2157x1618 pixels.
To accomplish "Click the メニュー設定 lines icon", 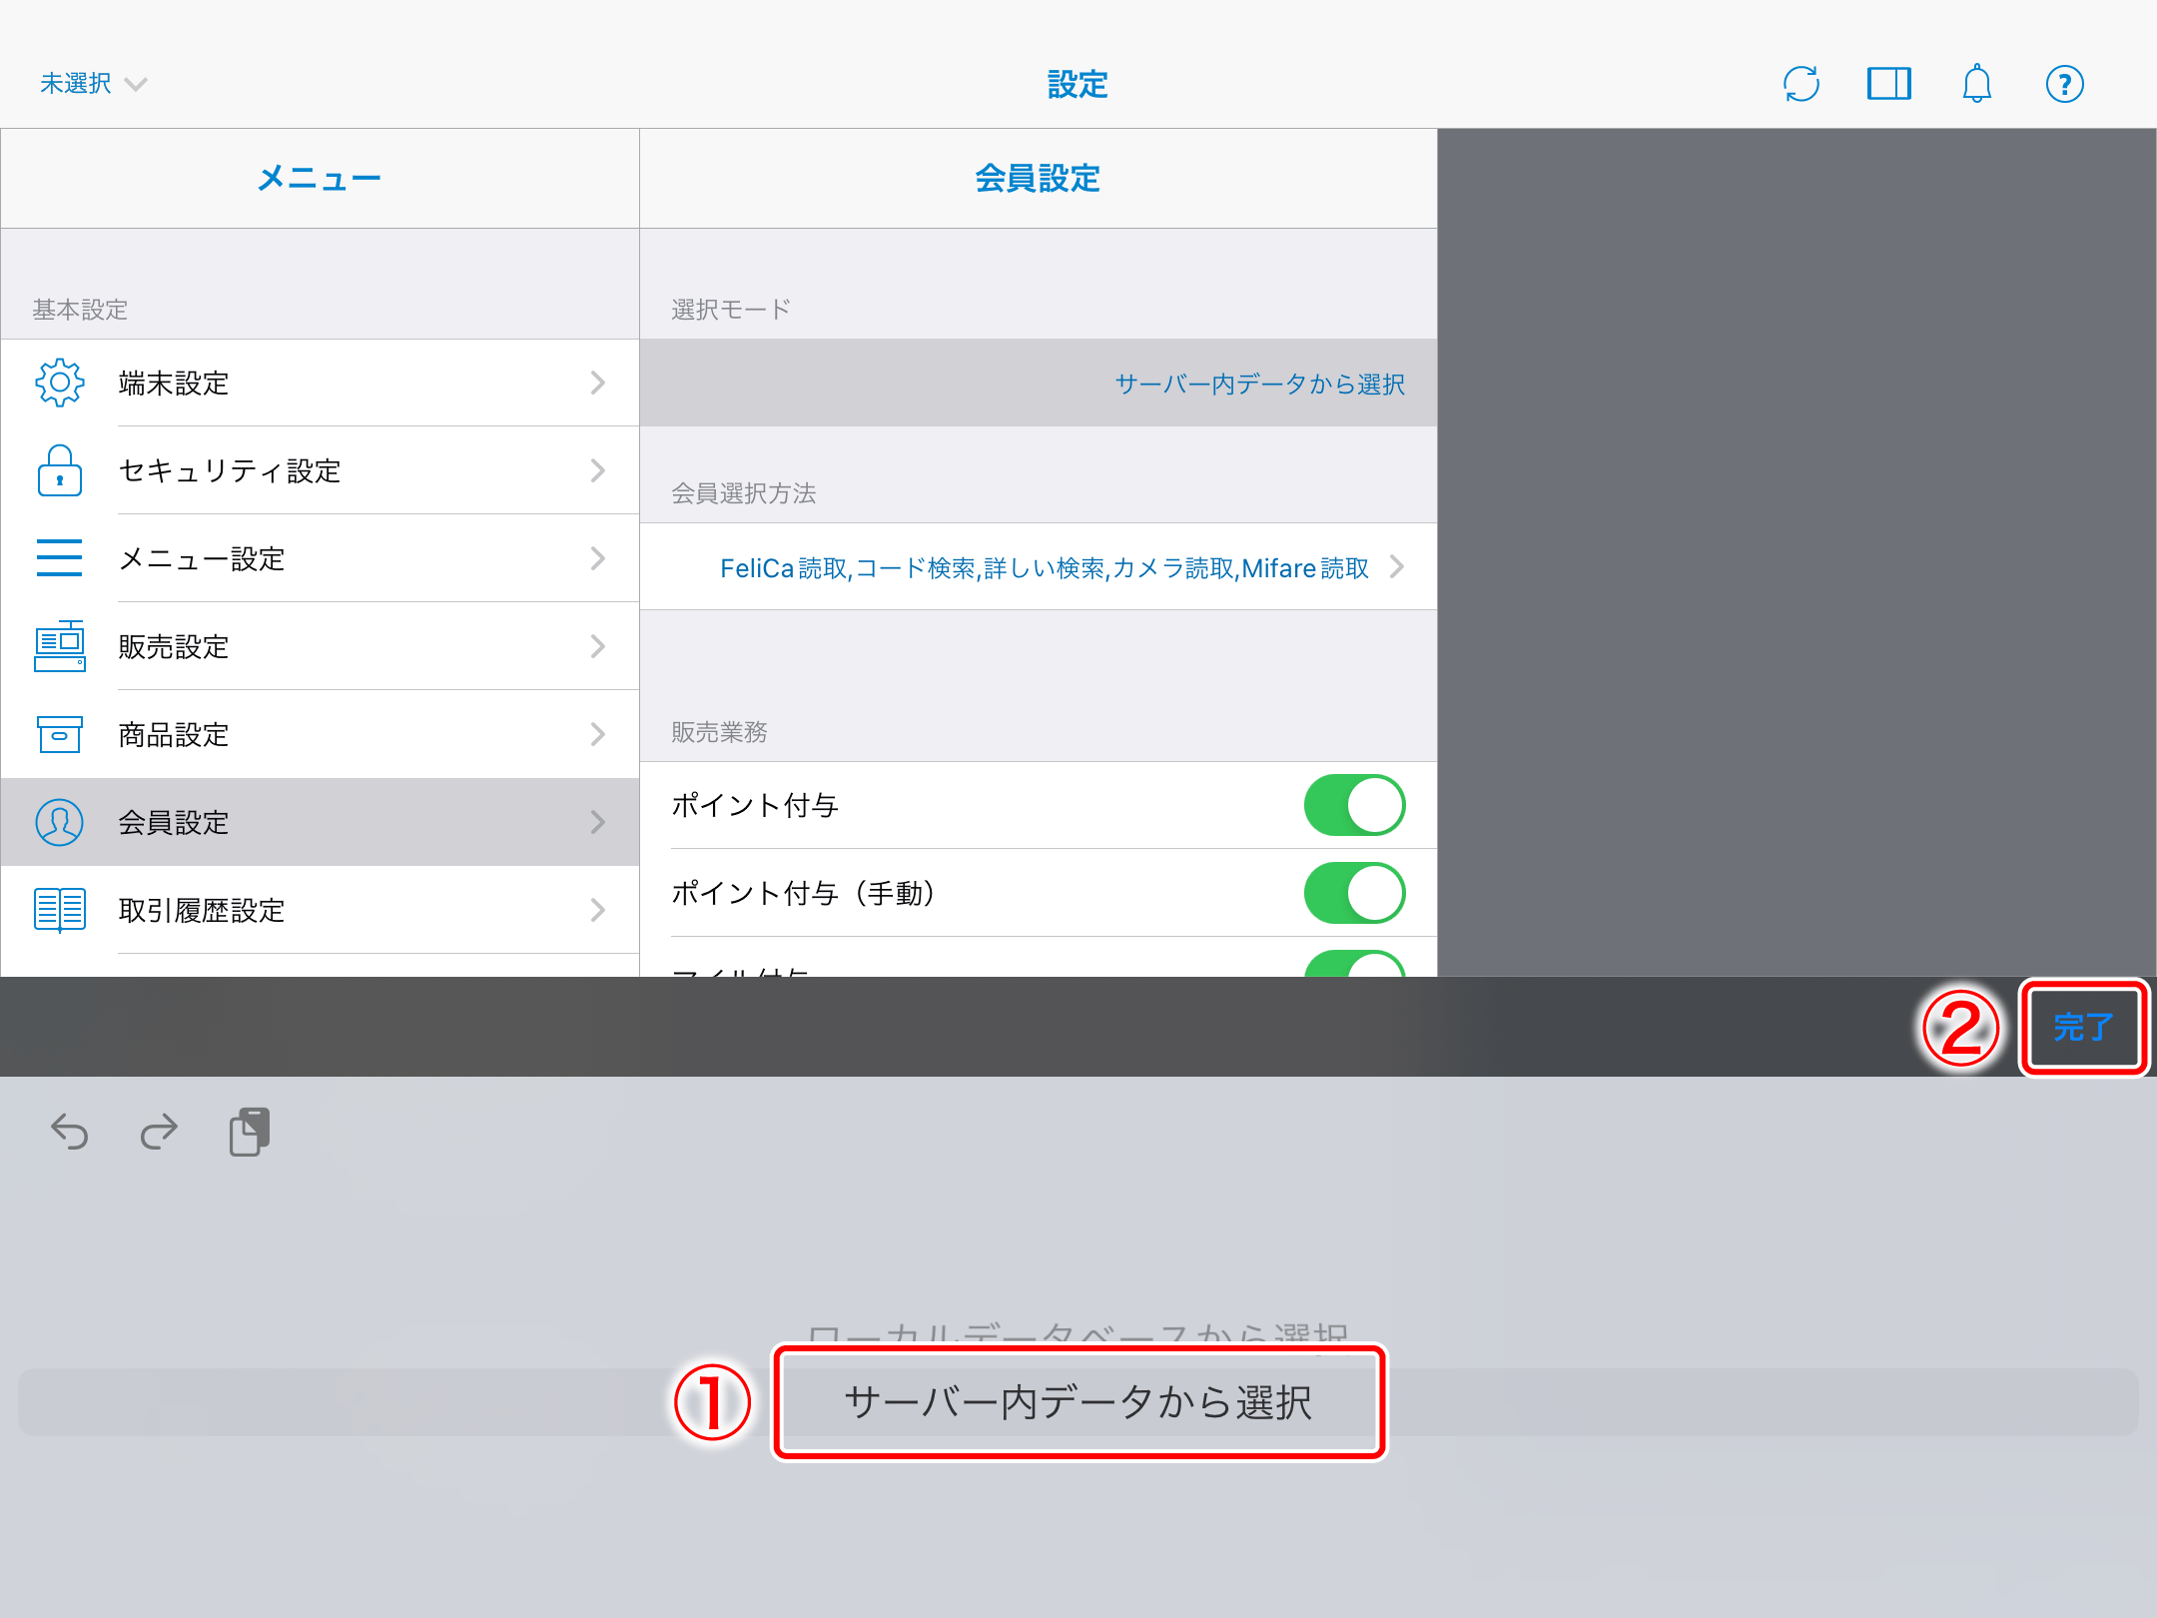I will point(60,558).
